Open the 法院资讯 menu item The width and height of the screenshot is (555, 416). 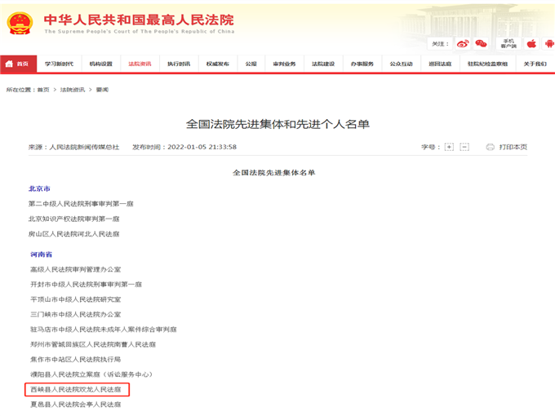[140, 64]
